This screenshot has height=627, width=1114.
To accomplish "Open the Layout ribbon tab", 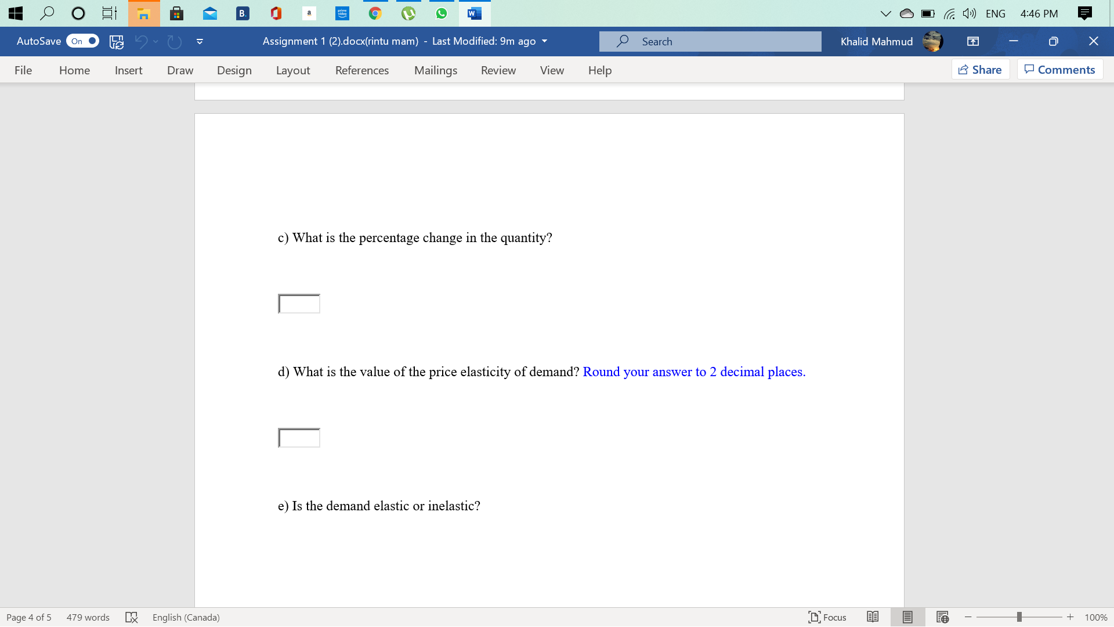I will (x=293, y=70).
